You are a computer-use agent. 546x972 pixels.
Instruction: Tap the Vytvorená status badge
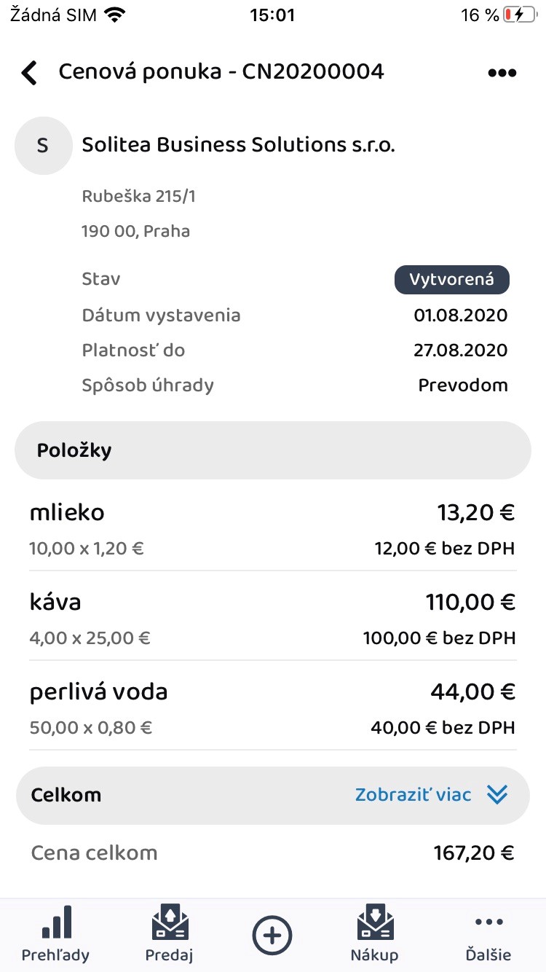click(x=451, y=280)
